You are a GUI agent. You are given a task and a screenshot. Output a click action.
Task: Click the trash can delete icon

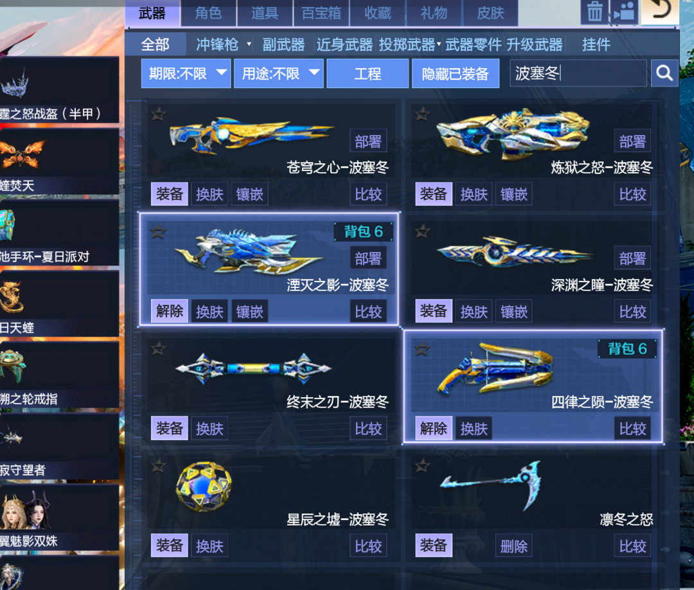[x=594, y=12]
